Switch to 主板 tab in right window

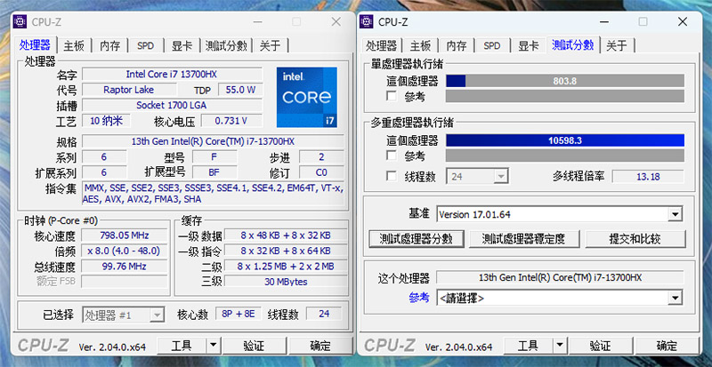(420, 45)
